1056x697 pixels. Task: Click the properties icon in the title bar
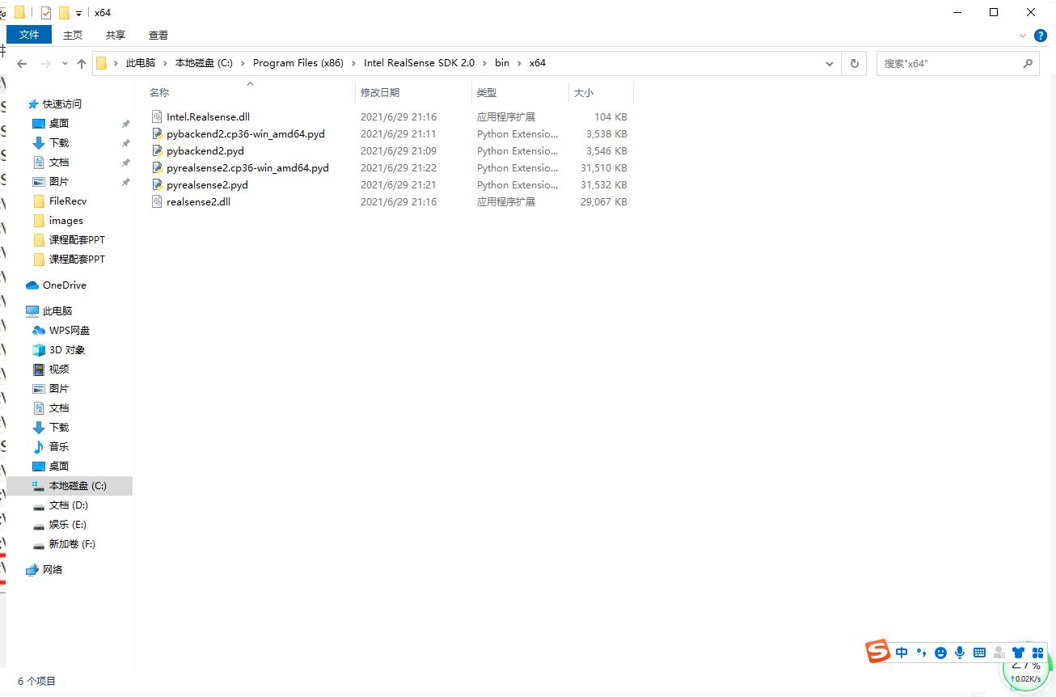click(x=46, y=13)
